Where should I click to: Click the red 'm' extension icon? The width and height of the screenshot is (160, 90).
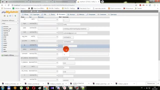coord(143,5)
